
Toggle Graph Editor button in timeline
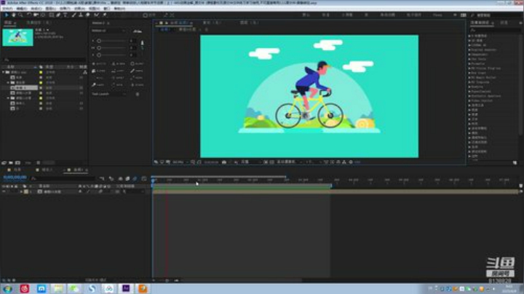pos(144,179)
